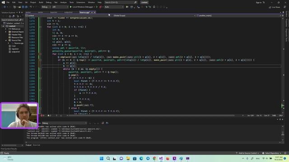Open Chrome from the taskbar
This screenshot has height=162, width=289.
tap(154, 158)
